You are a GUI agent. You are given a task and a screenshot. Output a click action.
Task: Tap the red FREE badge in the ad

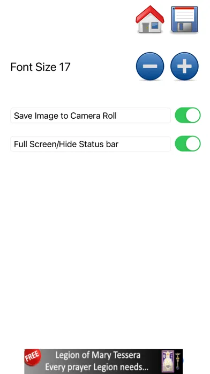(x=33, y=357)
